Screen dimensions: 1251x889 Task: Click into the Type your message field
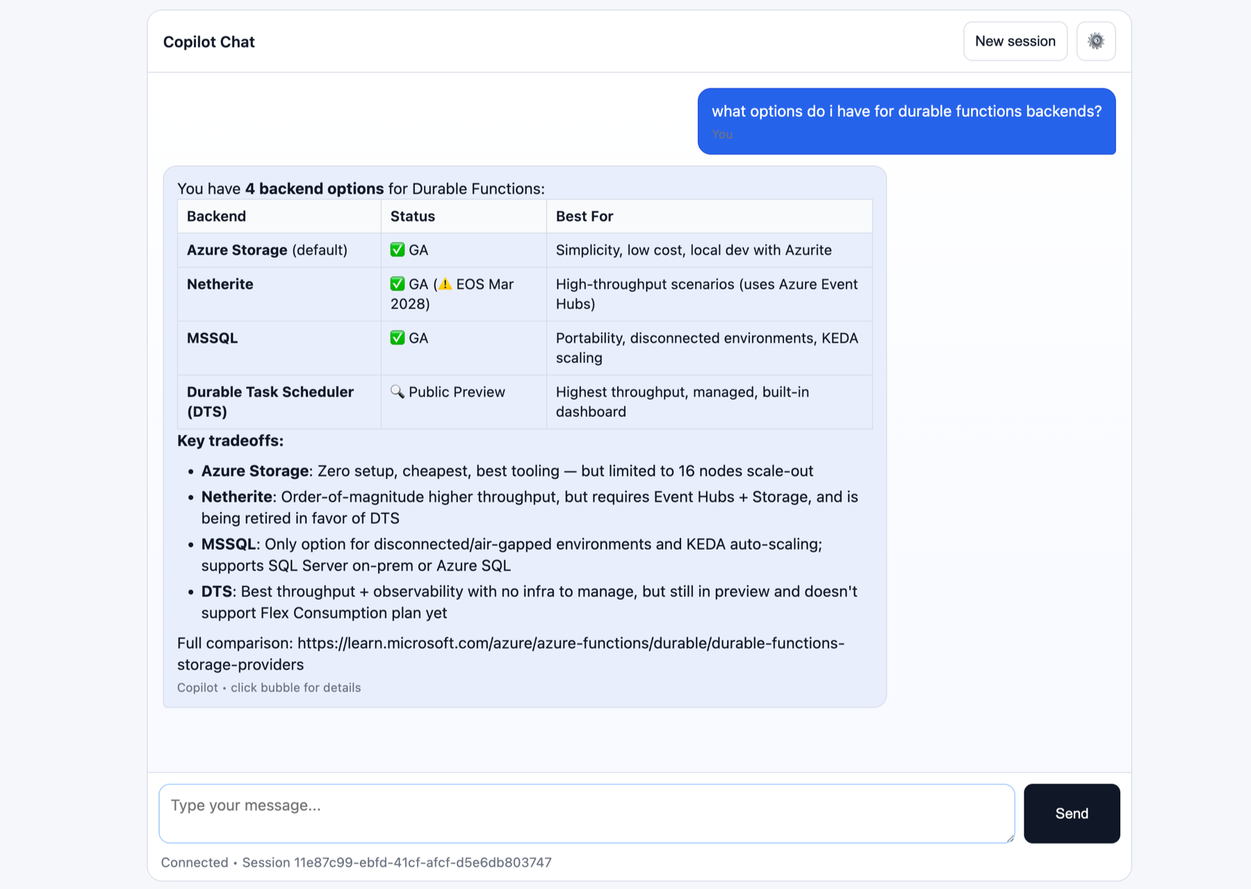point(586,813)
